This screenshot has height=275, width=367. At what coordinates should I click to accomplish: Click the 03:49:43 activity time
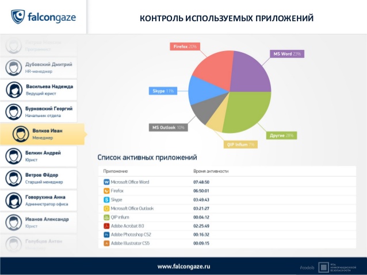coord(201,200)
